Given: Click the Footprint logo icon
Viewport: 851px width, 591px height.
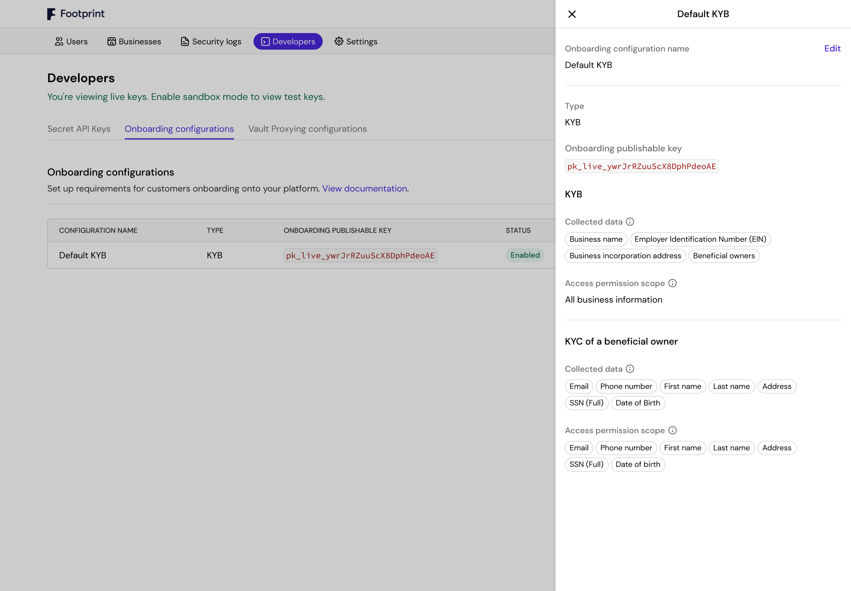Looking at the screenshot, I should pyautogui.click(x=51, y=14).
